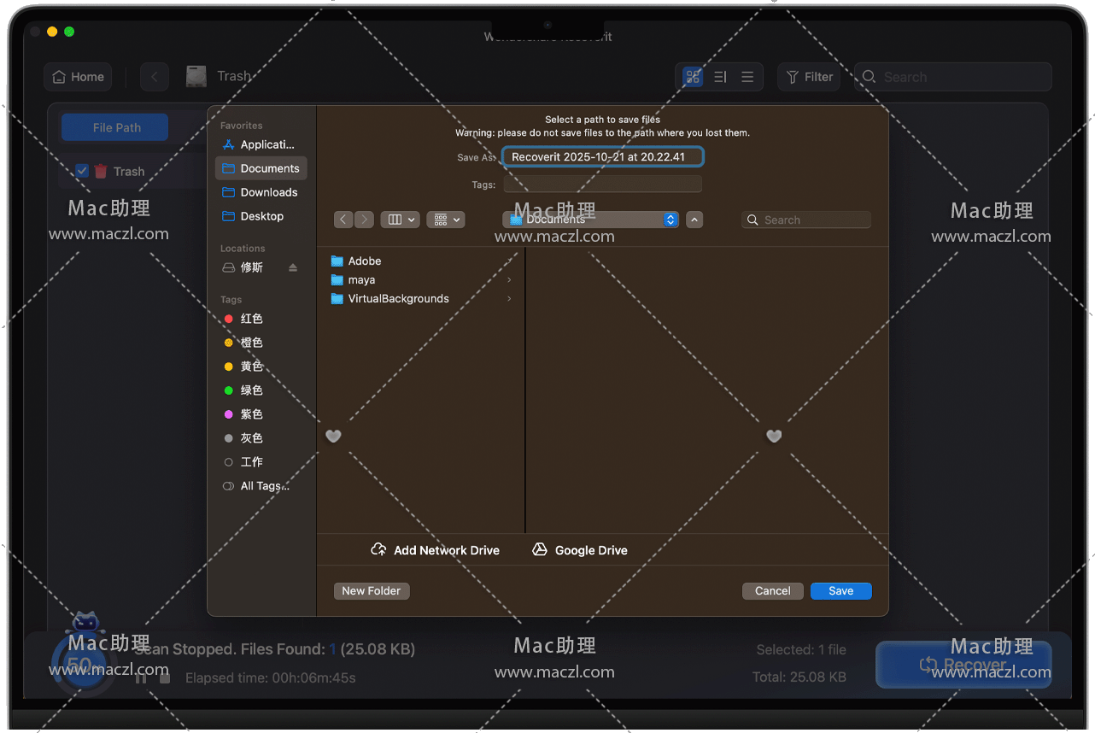Click the back chevron beside Home
The image size is (1095, 733).
[155, 77]
